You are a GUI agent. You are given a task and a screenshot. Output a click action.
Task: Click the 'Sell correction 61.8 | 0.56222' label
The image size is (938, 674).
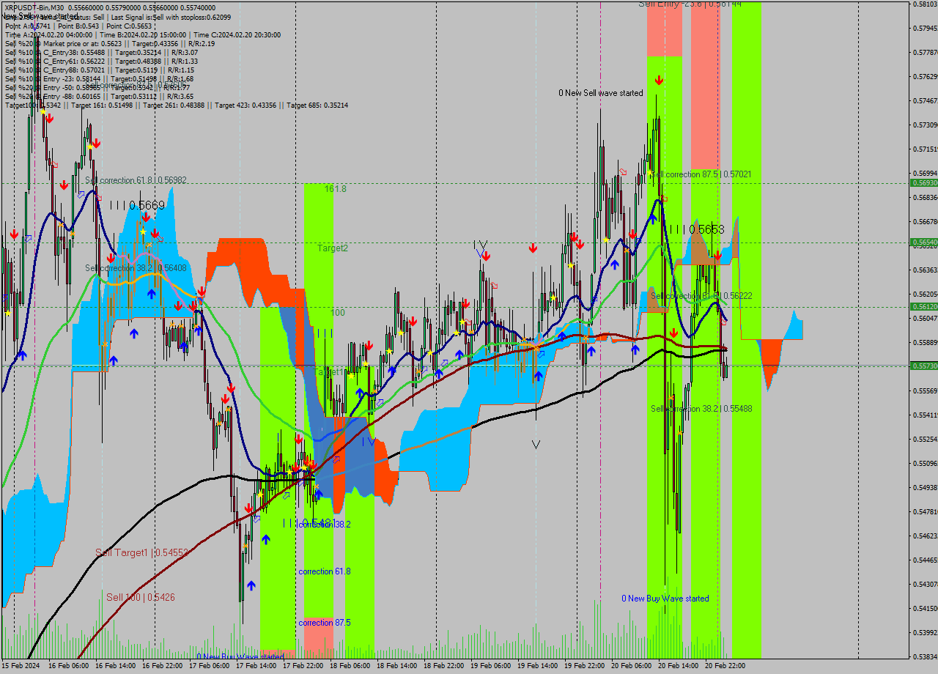[701, 296]
